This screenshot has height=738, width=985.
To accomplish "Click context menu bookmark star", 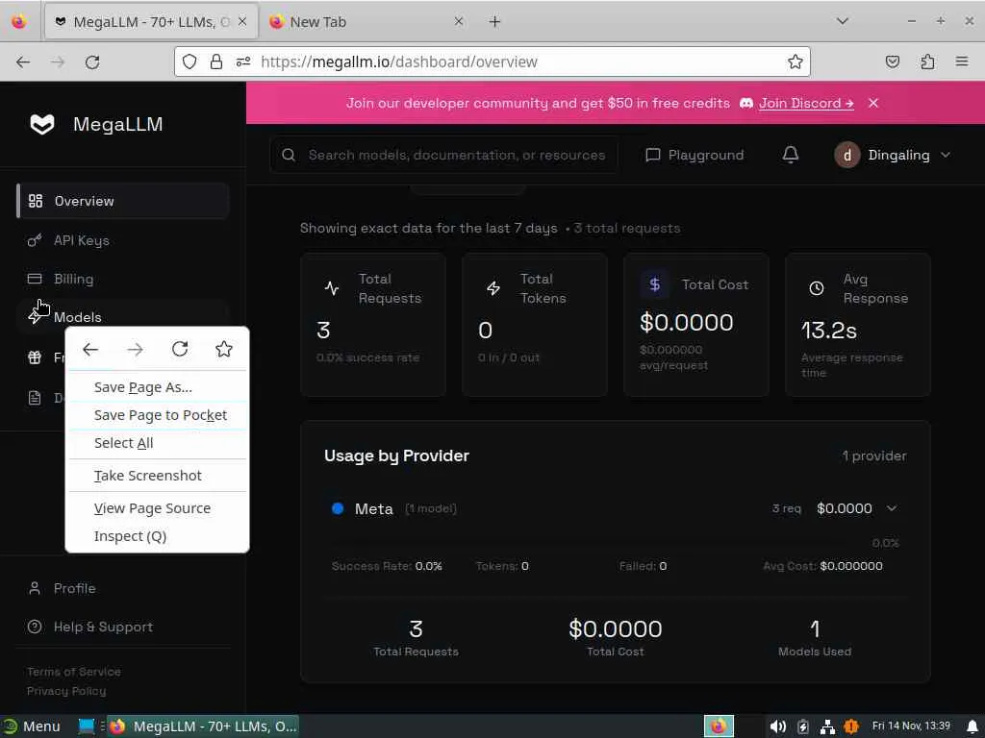I will pyautogui.click(x=224, y=350).
